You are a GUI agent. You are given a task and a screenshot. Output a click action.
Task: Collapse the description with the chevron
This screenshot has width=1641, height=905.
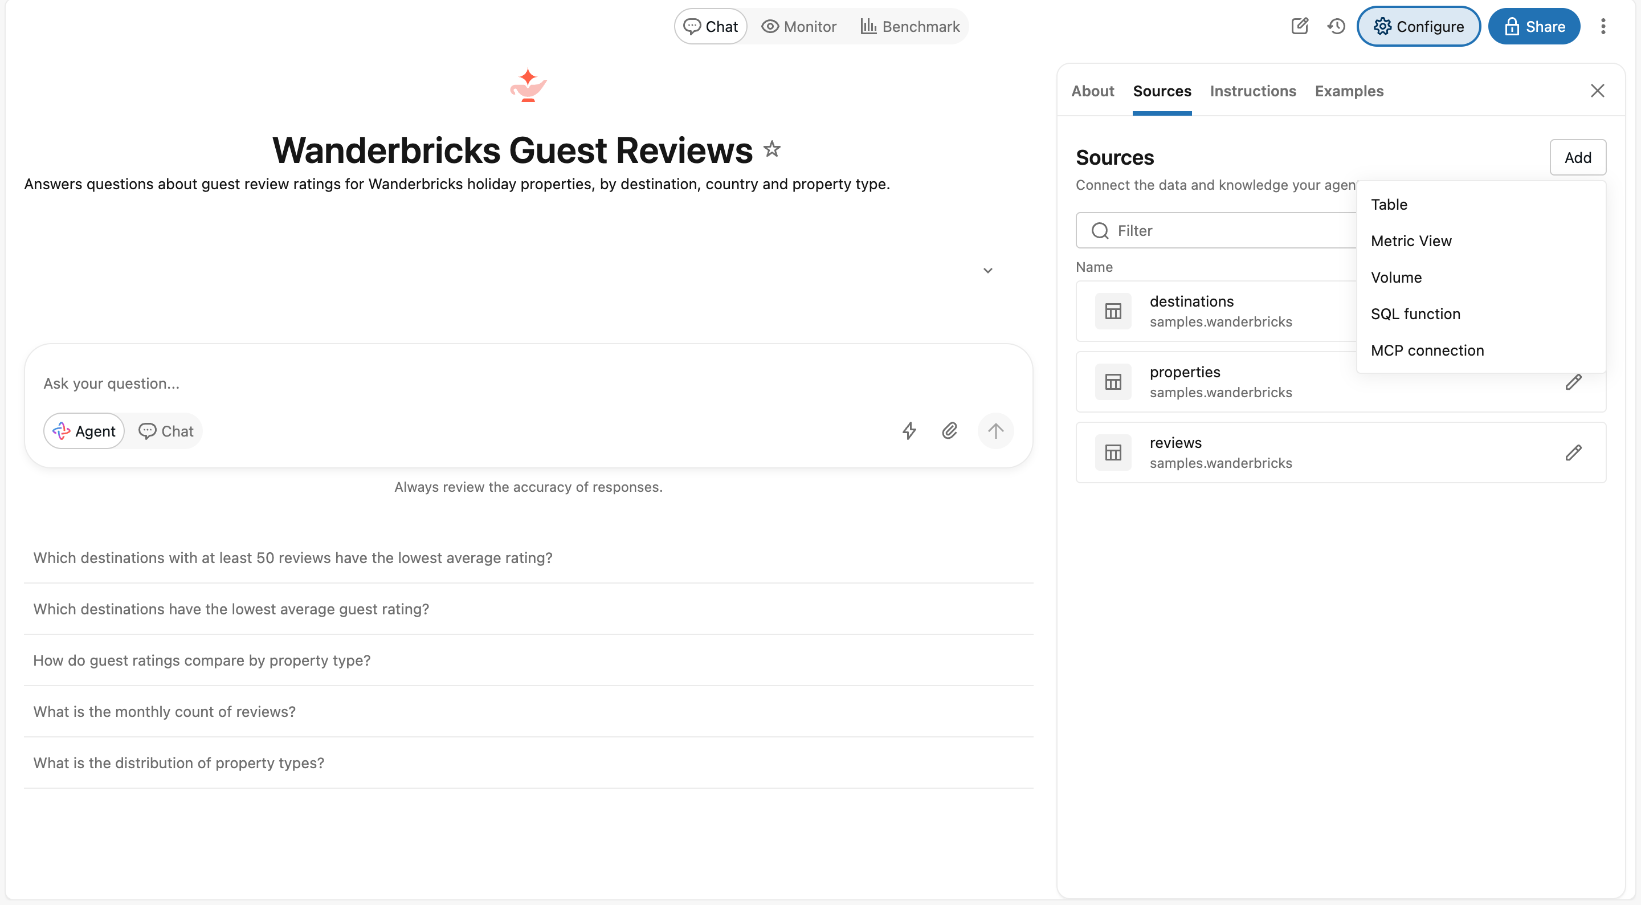987,270
